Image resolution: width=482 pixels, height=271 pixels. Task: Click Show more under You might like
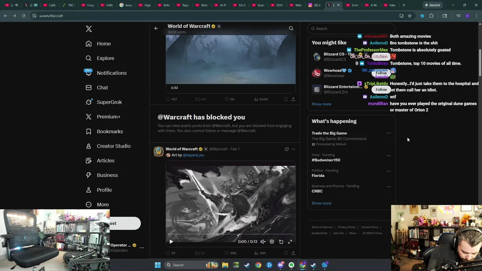[x=321, y=104]
